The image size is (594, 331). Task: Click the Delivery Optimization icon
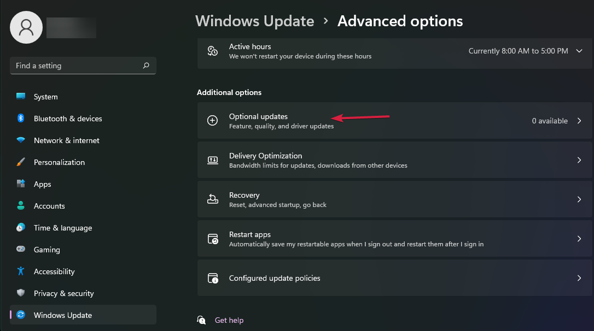(213, 159)
